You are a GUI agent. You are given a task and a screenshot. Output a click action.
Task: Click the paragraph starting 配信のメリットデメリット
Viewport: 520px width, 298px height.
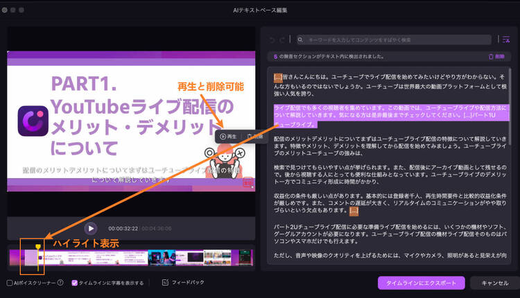390,146
